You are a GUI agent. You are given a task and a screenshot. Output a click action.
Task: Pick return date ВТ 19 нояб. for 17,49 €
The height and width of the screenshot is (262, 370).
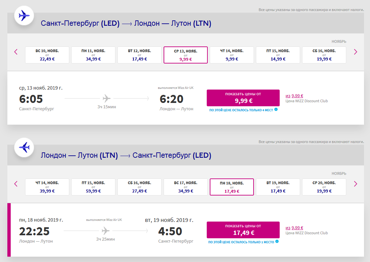point(278,187)
